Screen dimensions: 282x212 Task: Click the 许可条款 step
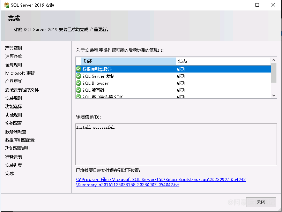tap(14, 56)
